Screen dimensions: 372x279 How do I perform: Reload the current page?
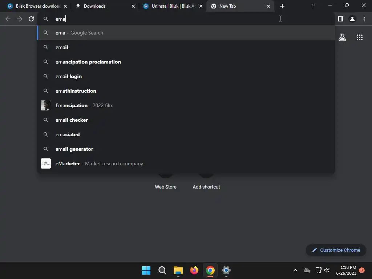(x=31, y=19)
